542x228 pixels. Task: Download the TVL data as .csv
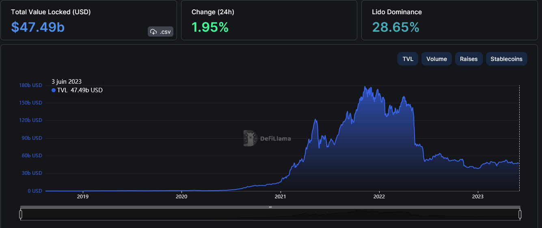[x=160, y=32]
